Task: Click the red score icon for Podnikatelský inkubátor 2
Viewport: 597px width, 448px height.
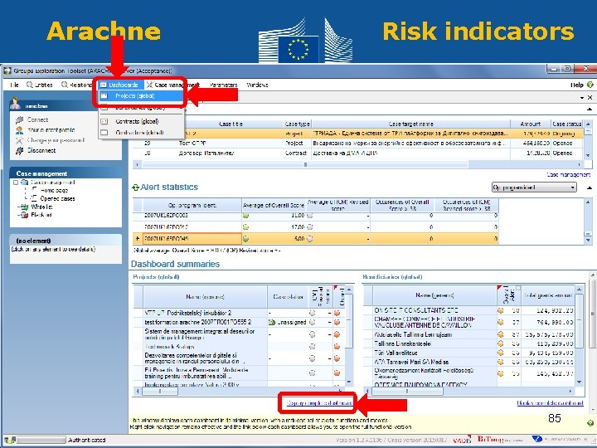Action: (337, 313)
